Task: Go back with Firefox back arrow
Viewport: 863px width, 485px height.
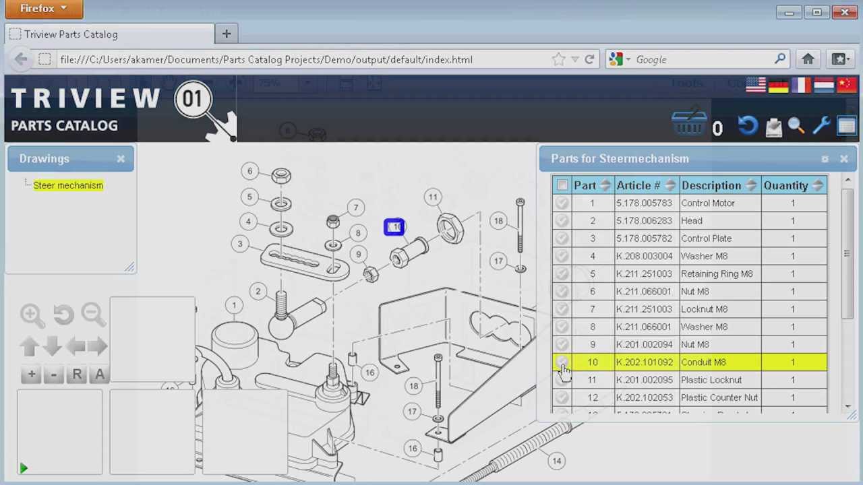Action: [x=21, y=59]
